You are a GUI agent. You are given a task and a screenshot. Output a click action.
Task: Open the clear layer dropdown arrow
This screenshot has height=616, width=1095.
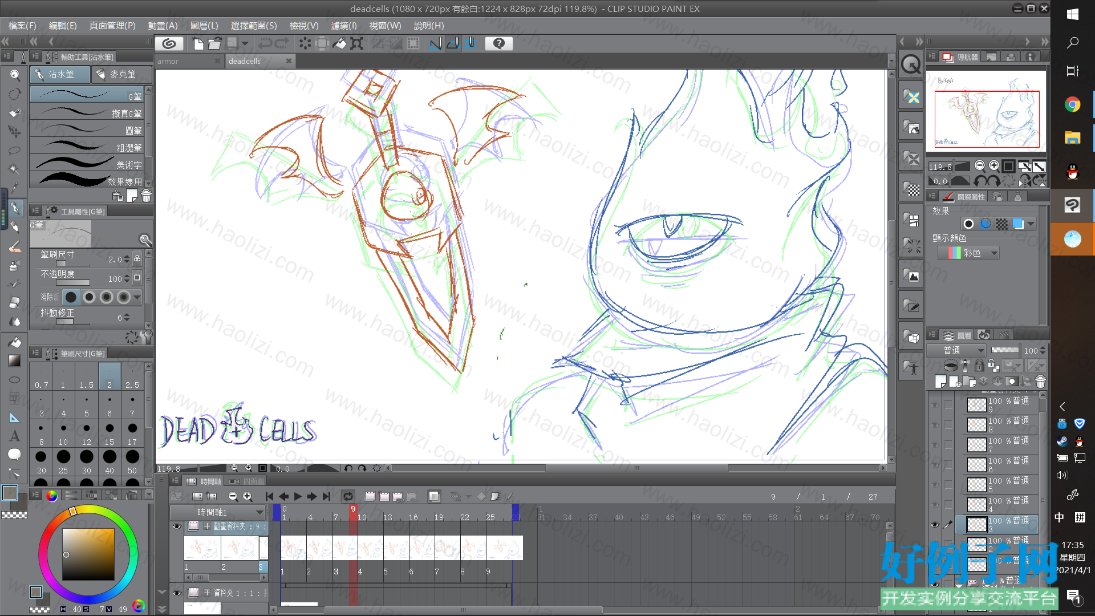pyautogui.click(x=245, y=43)
